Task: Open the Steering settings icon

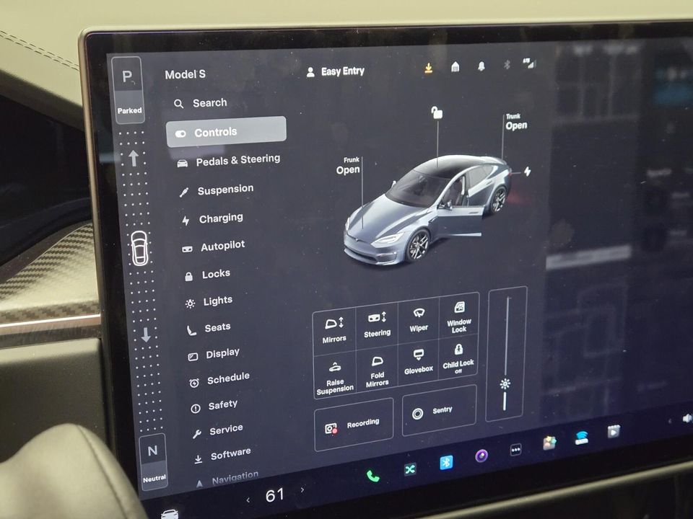Action: pos(377,319)
